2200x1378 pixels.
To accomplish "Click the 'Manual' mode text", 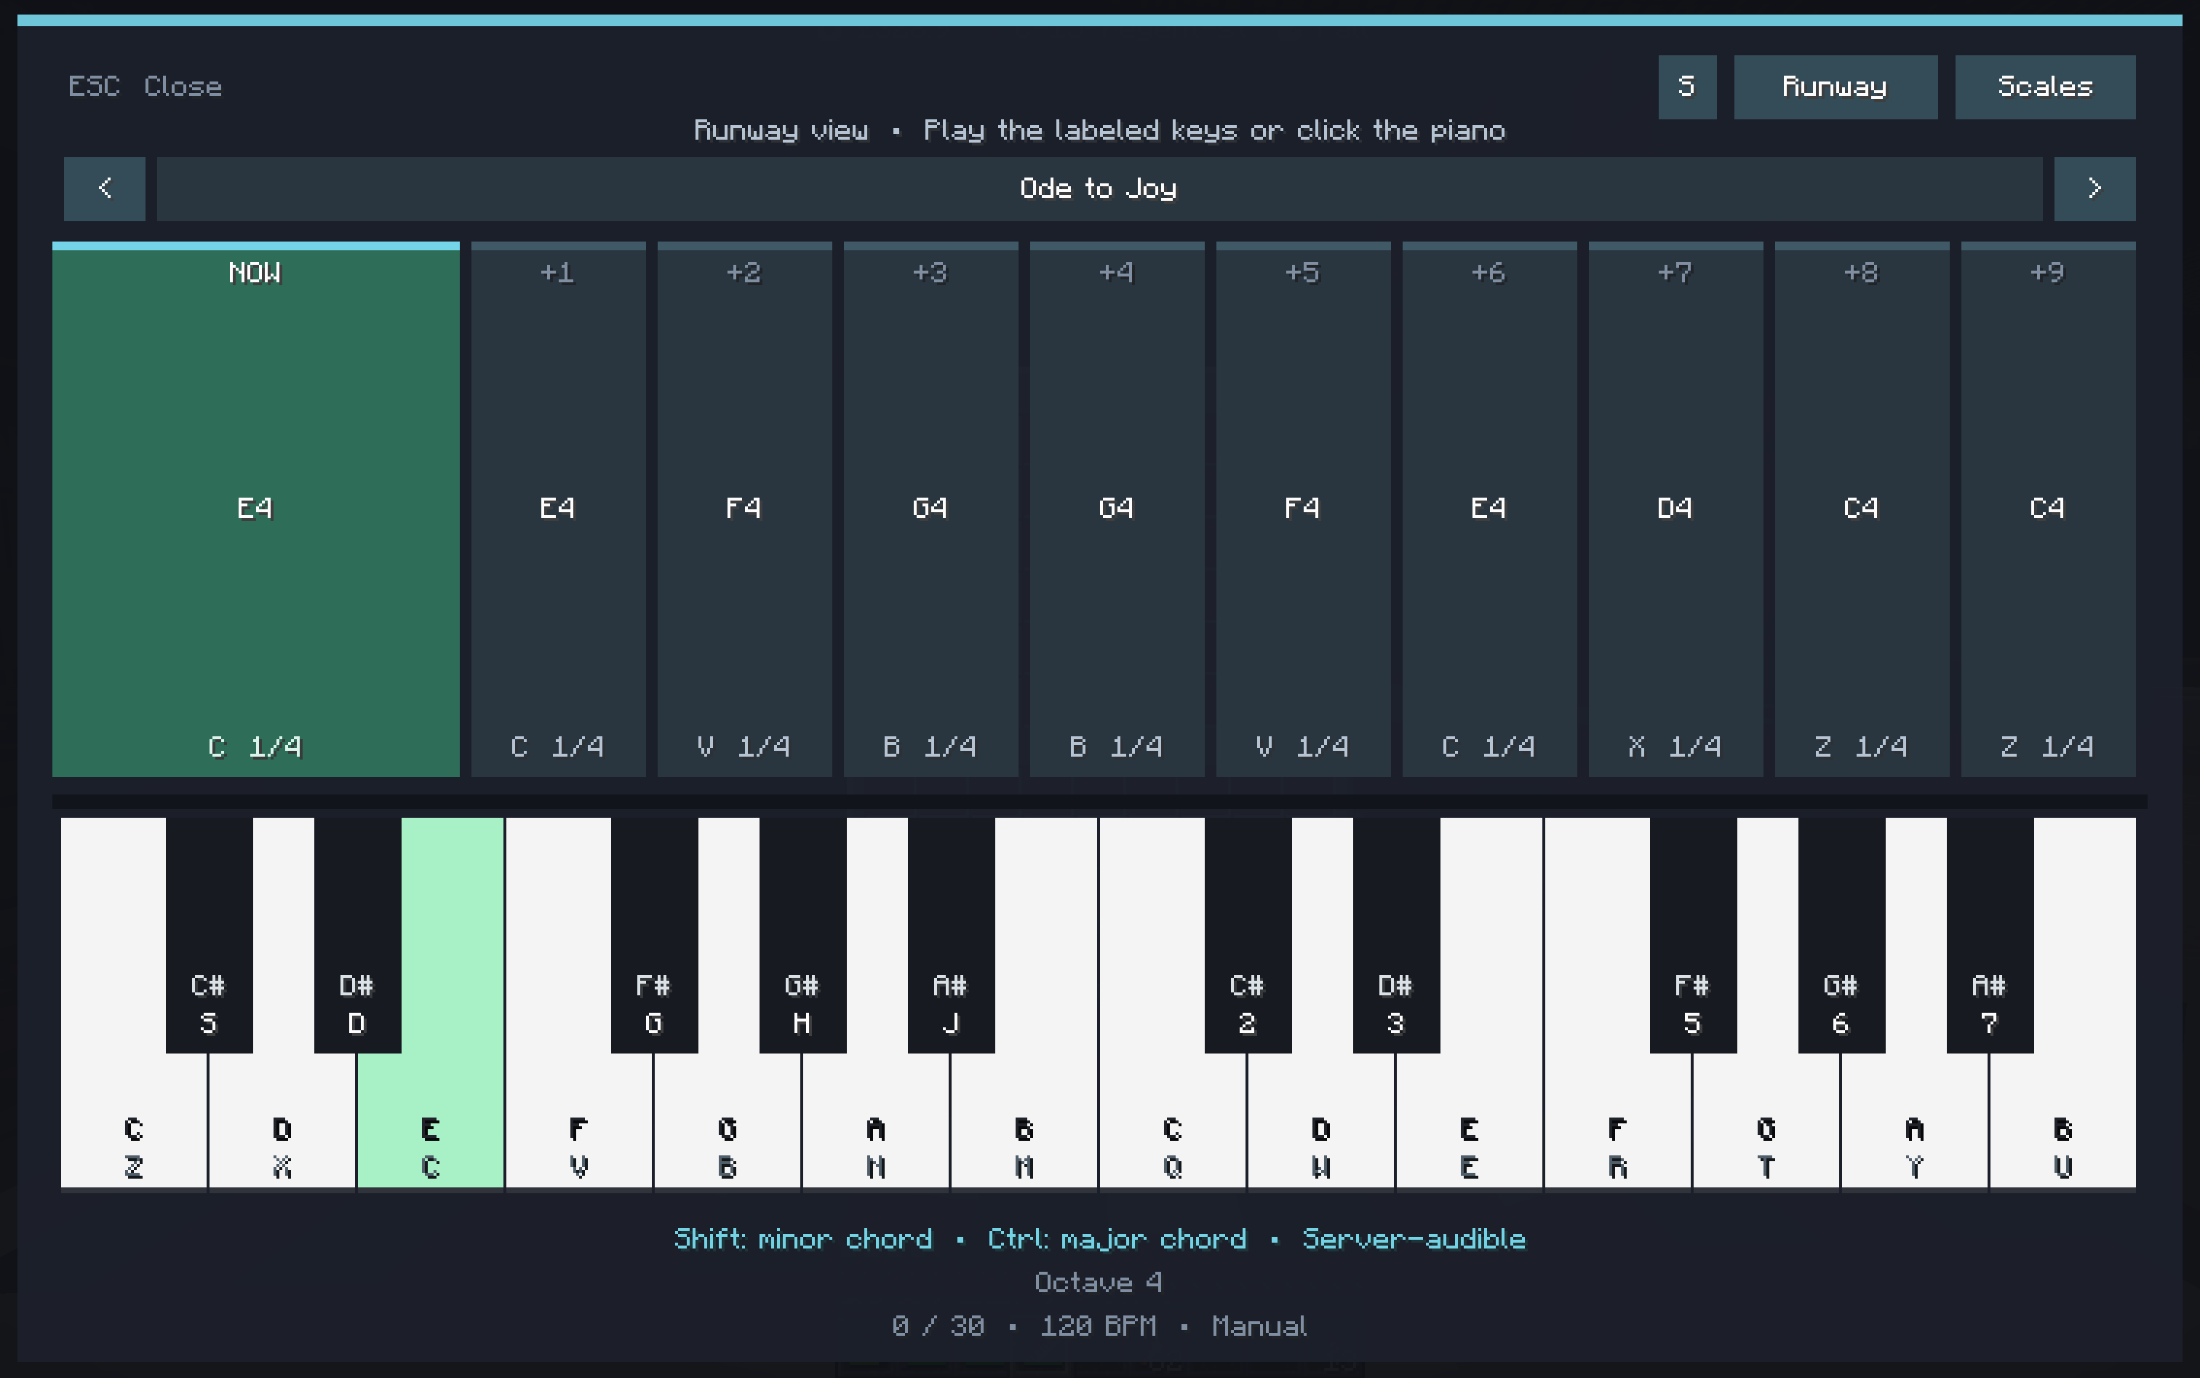I will coord(1259,1326).
